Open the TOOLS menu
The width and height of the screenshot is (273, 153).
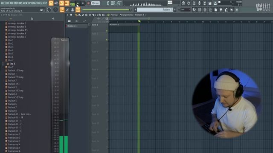coord(39,3)
